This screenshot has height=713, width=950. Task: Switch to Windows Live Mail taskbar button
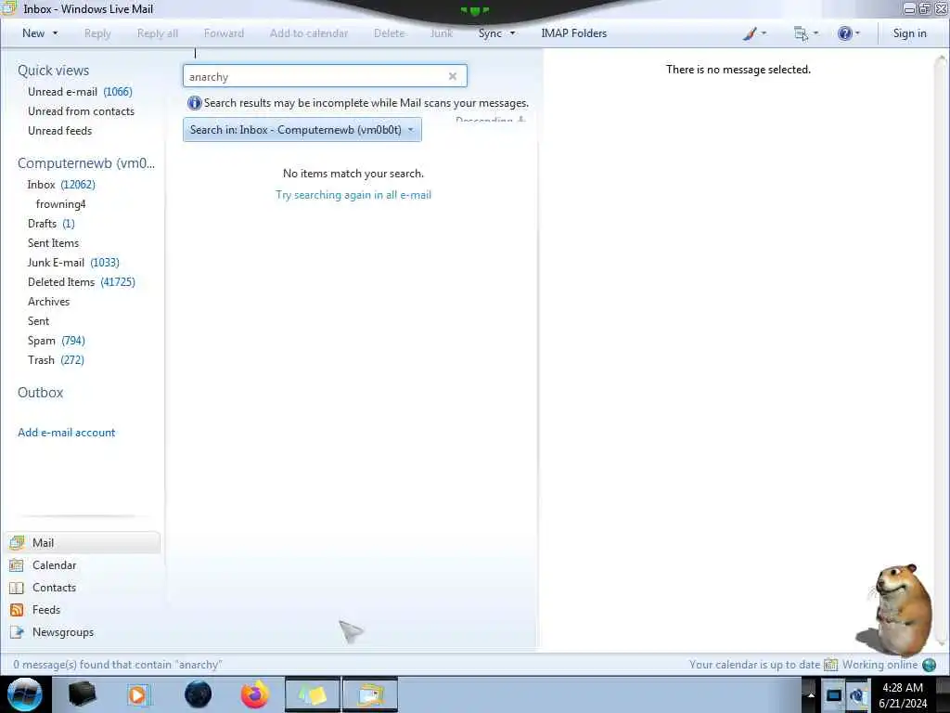370,694
